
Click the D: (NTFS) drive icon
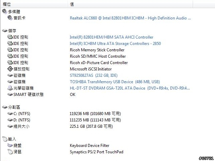(x=10, y=120)
